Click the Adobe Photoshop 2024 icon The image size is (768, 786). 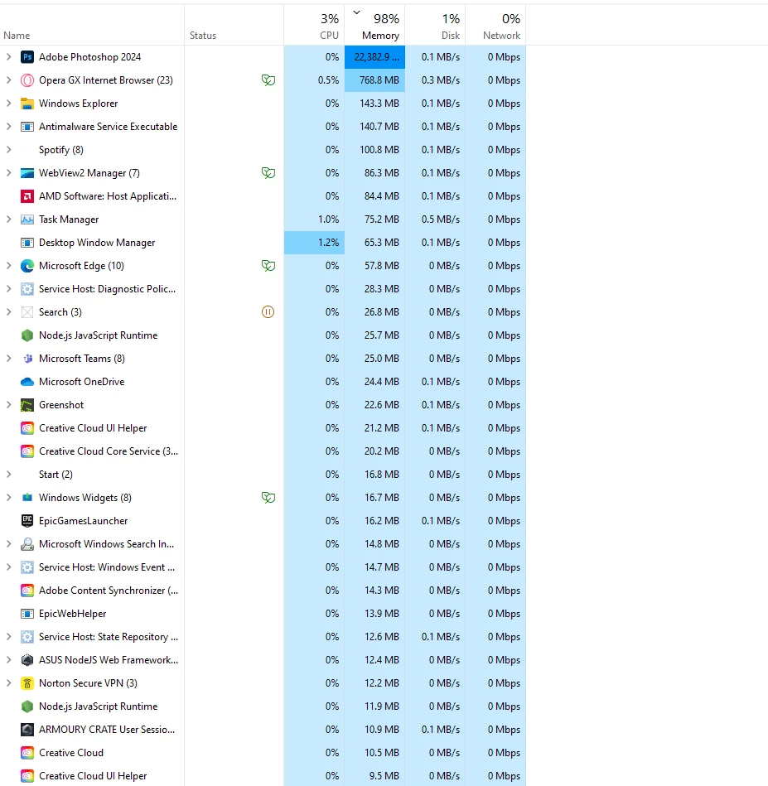(27, 57)
